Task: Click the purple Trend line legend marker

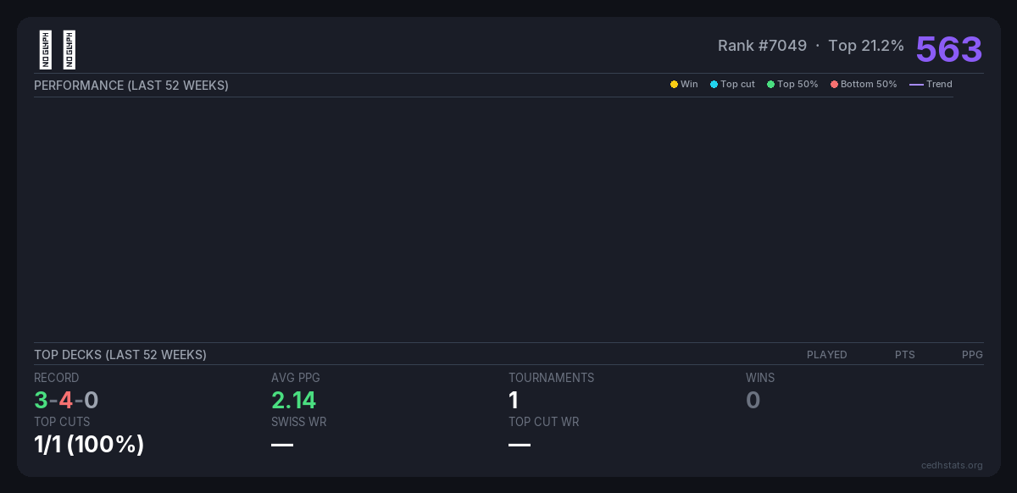Action: pyautogui.click(x=916, y=85)
